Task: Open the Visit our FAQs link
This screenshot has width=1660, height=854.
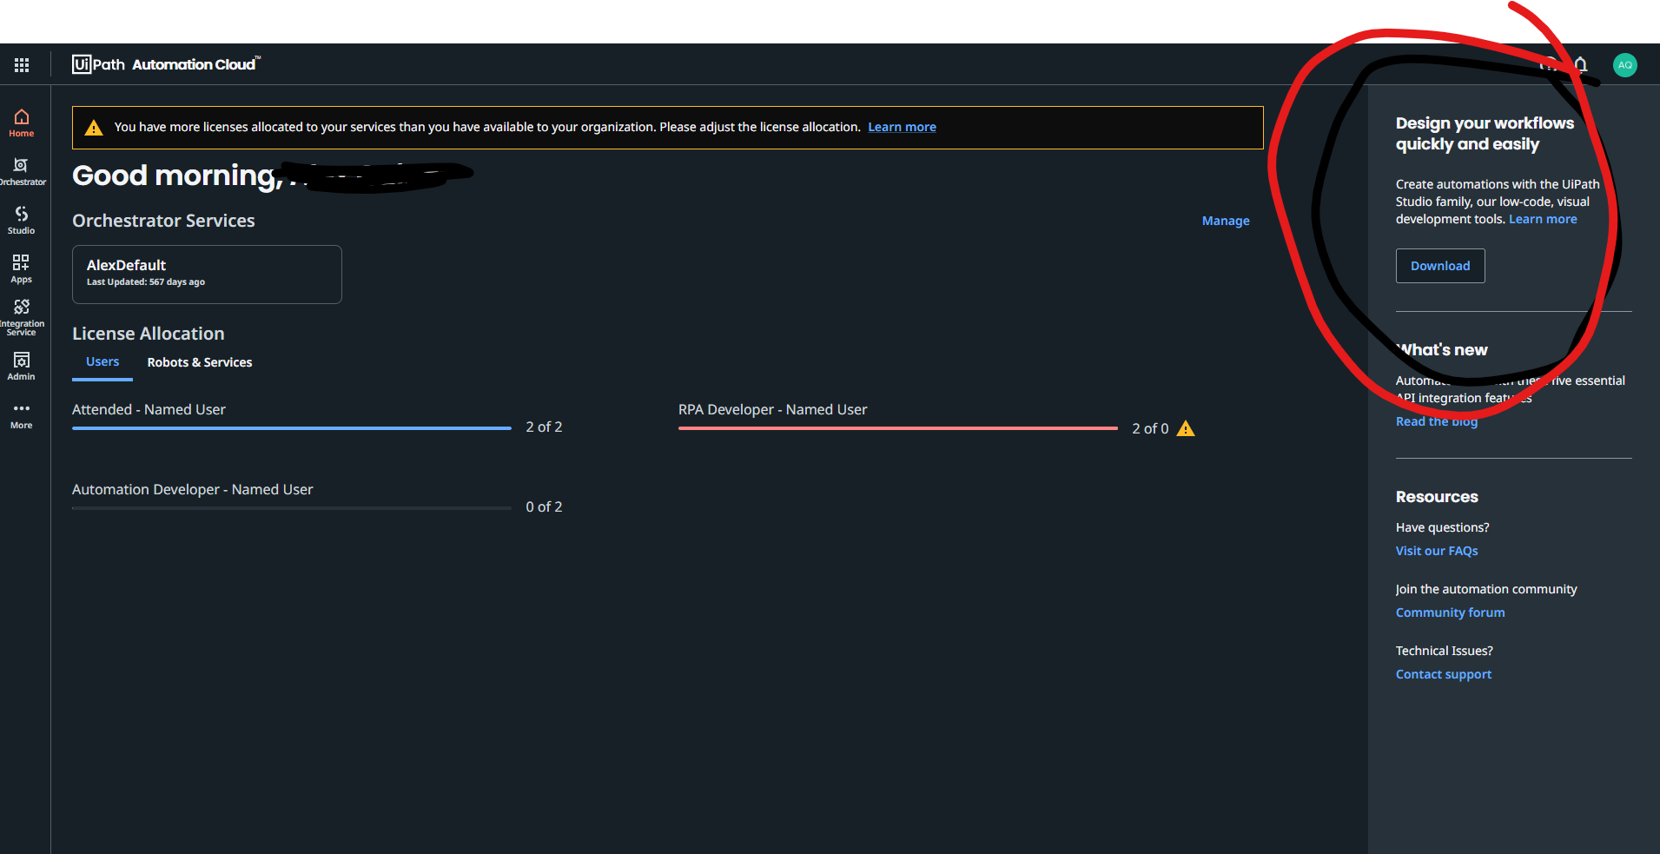Action: 1437,551
